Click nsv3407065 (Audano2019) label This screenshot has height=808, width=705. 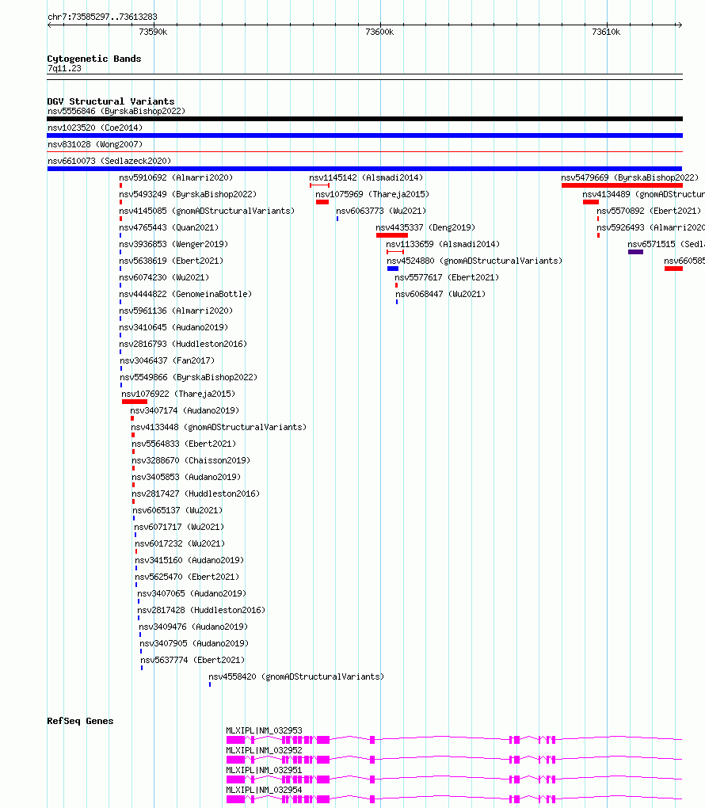tap(192, 593)
